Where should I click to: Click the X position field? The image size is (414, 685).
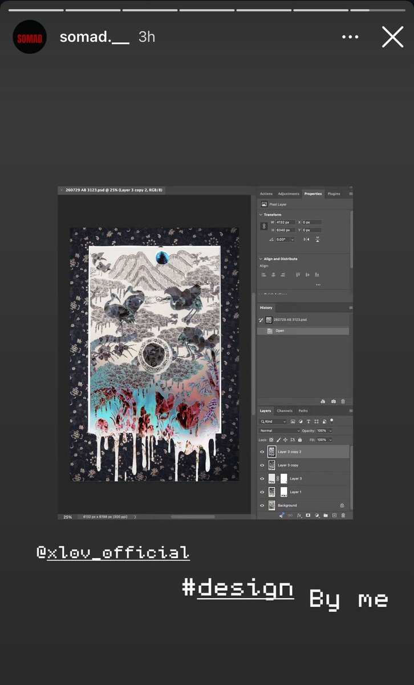click(312, 222)
